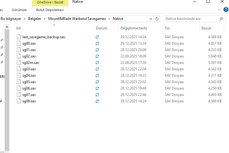Screen dimensions: 229x153
Task: Select the OneDrive'ı Başlat contextual tab
Action: click(50, 2)
